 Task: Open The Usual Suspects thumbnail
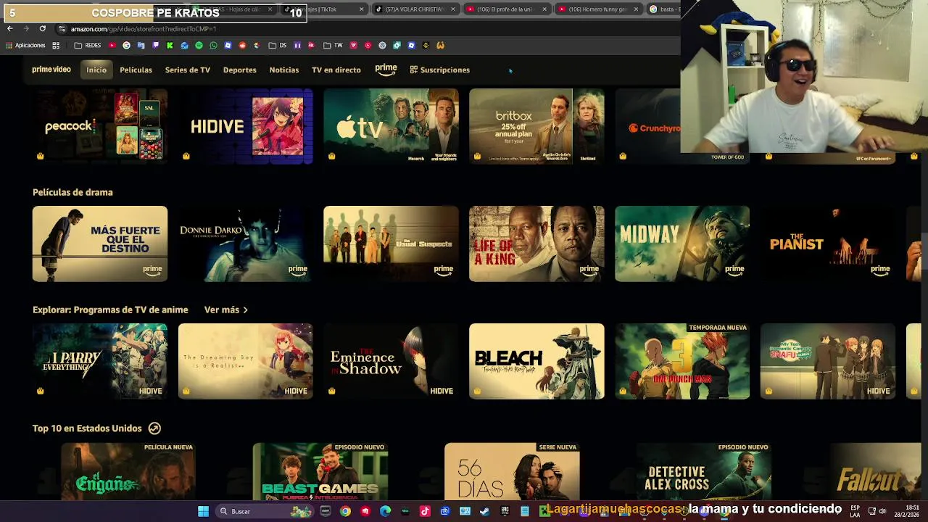pyautogui.click(x=391, y=244)
